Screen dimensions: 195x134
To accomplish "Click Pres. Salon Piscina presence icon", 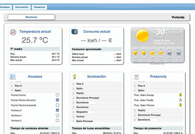I will pyautogui.click(x=180, y=105).
